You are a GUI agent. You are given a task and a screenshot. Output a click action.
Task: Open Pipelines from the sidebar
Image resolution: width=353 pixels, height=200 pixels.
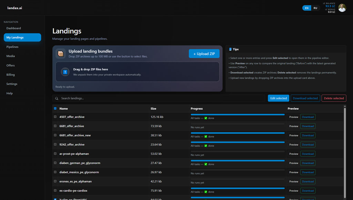point(12,47)
